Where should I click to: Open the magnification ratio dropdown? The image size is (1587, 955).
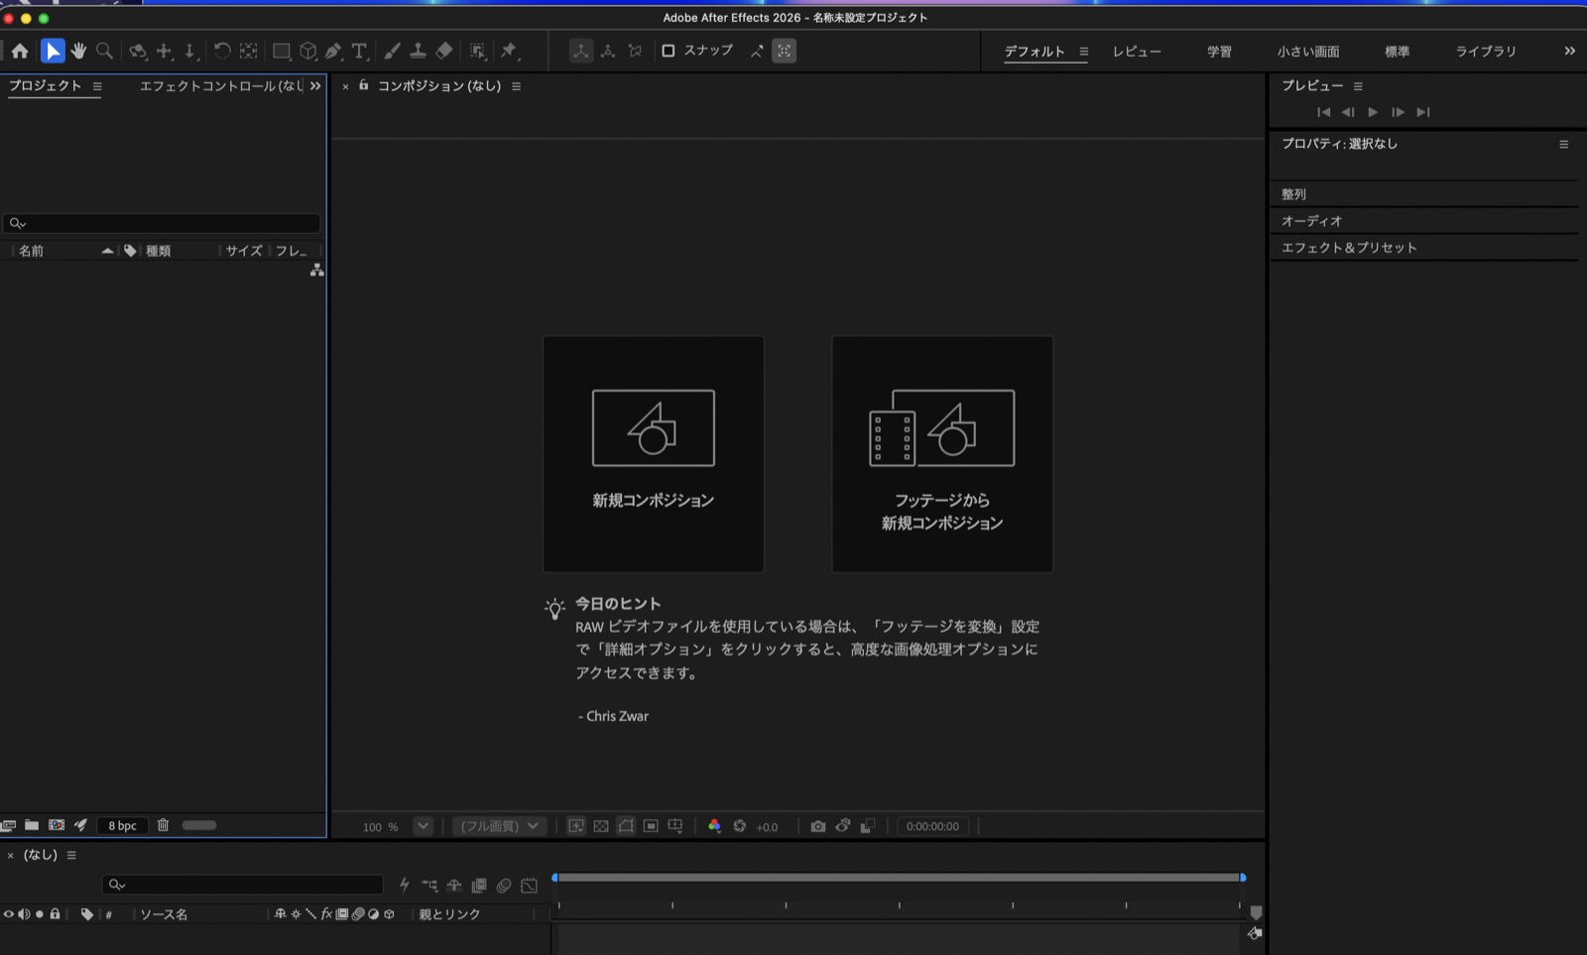(x=423, y=825)
